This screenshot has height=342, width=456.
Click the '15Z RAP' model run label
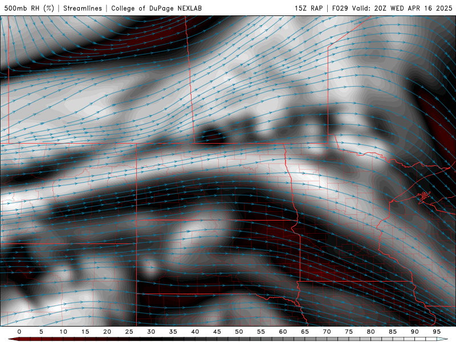[308, 8]
